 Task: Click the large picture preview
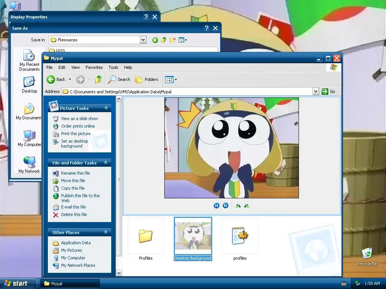click(x=231, y=148)
